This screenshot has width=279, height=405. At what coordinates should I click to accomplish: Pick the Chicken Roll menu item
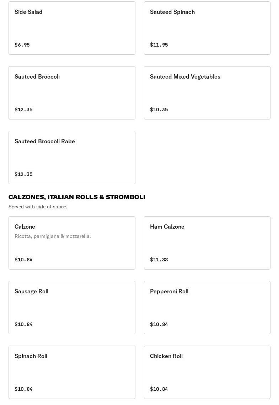pyautogui.click(x=207, y=372)
